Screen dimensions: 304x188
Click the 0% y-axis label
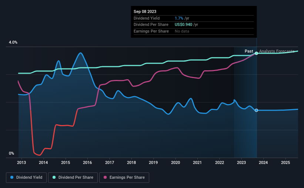11,153
